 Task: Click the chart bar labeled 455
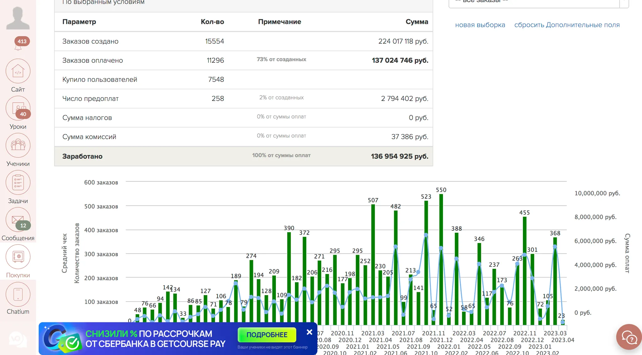pos(524,271)
